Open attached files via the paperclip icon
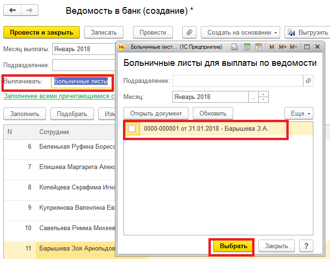The image size is (330, 259). pos(189,32)
